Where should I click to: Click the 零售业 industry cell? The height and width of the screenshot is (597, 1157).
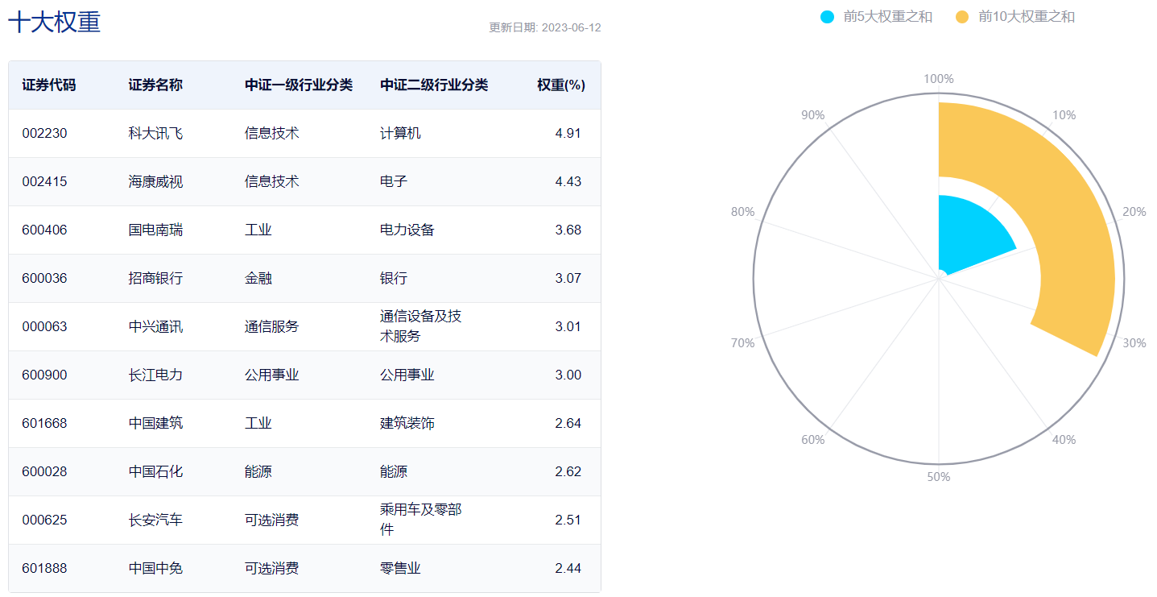click(x=400, y=568)
